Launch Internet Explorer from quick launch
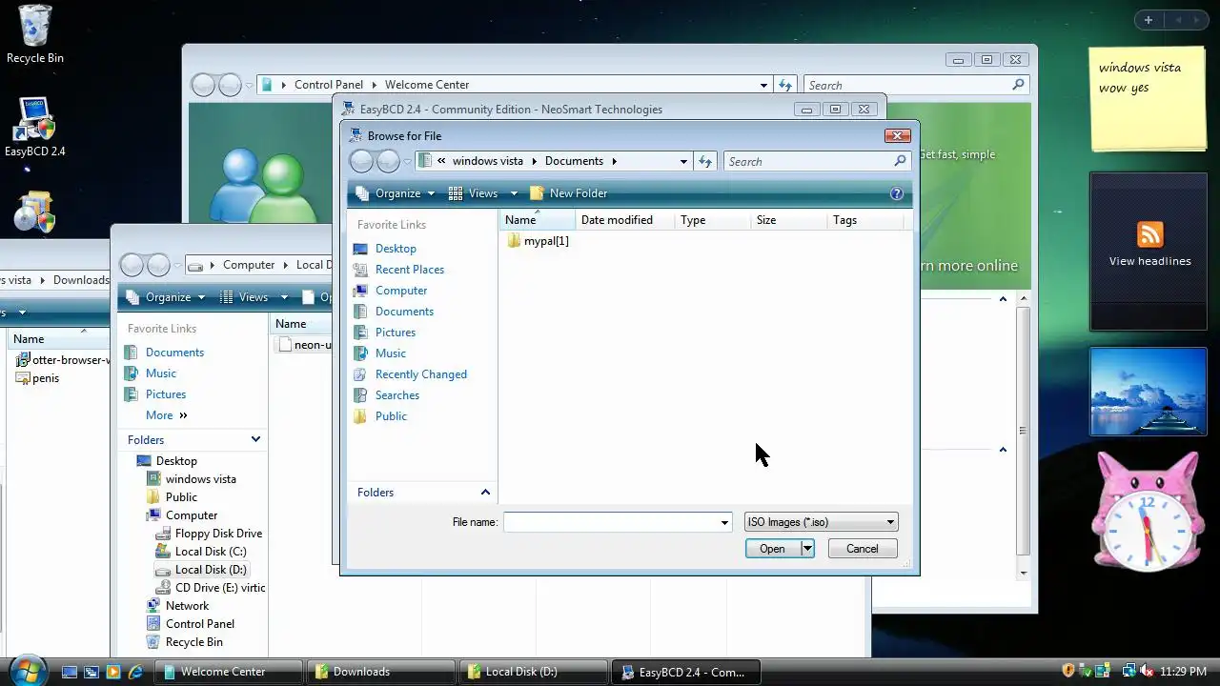 point(136,672)
